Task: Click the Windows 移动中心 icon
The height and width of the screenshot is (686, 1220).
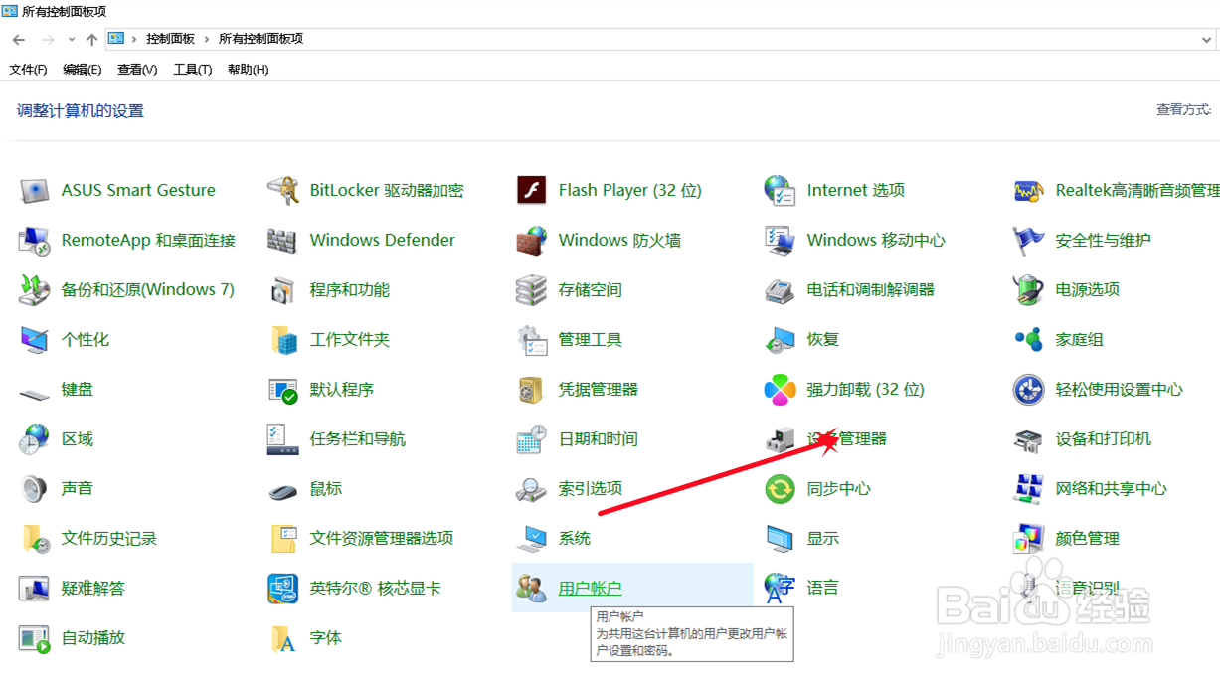Action: pyautogui.click(x=781, y=240)
